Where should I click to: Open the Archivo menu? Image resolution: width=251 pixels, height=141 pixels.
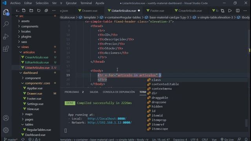15,3
